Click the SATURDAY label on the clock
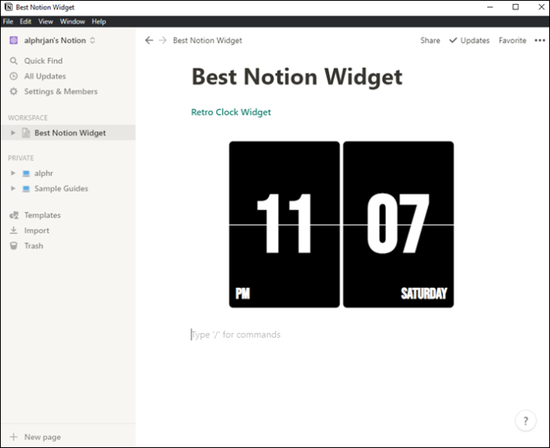 point(424,293)
